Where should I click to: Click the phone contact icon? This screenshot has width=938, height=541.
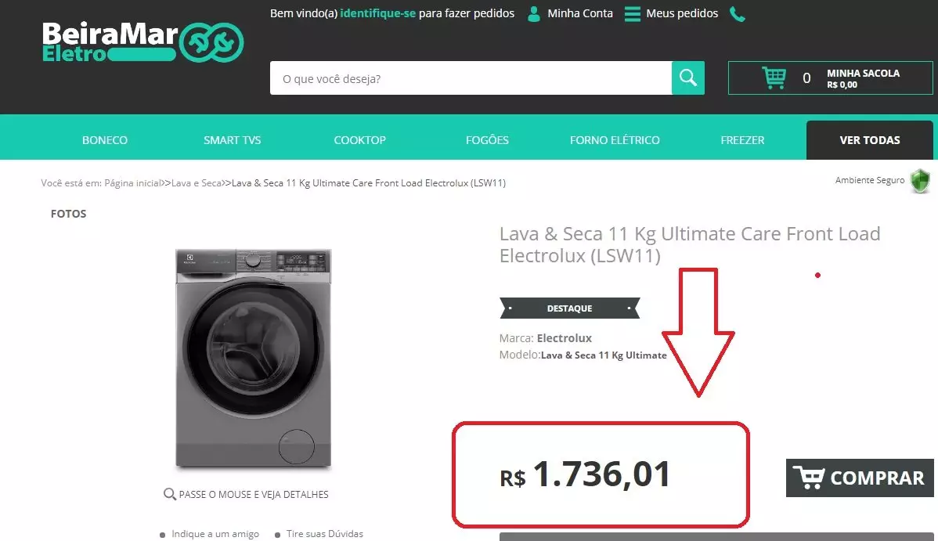[x=738, y=14]
